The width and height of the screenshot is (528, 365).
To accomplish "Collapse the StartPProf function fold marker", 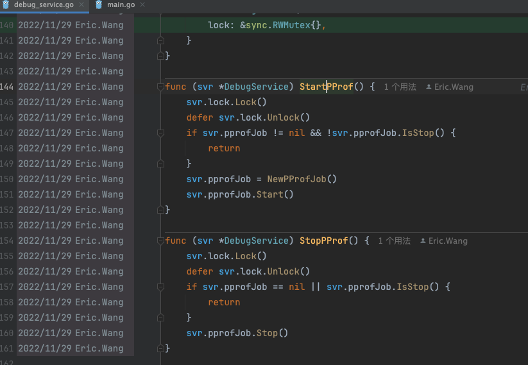I will coord(160,87).
